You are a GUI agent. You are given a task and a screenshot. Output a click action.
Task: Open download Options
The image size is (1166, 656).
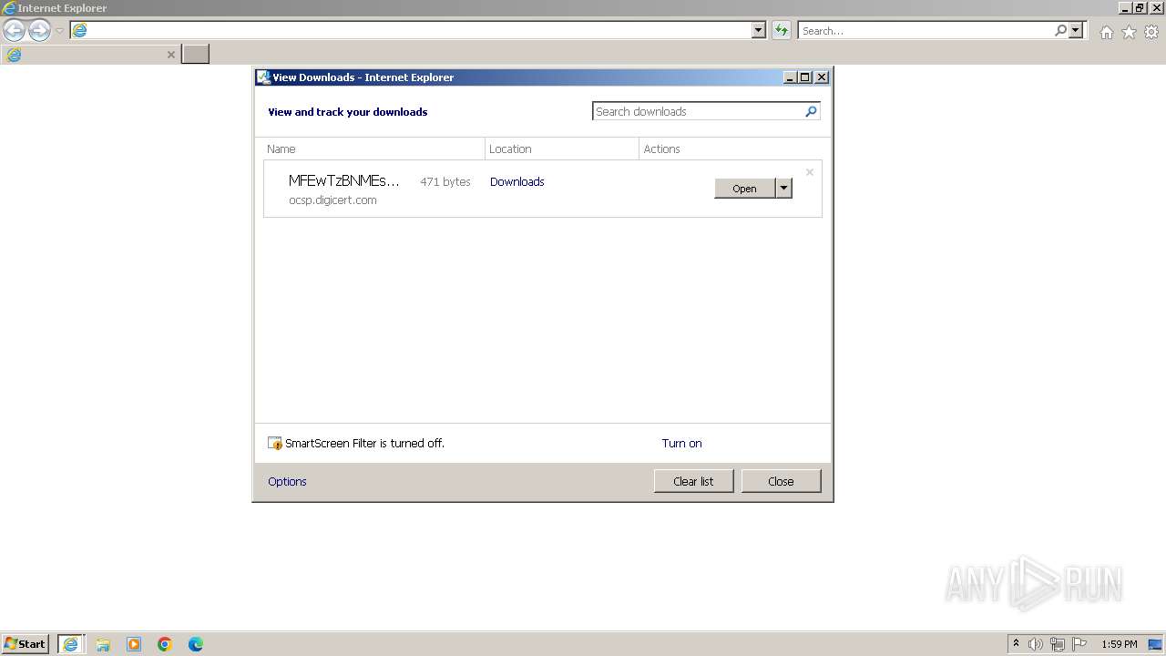[287, 481]
